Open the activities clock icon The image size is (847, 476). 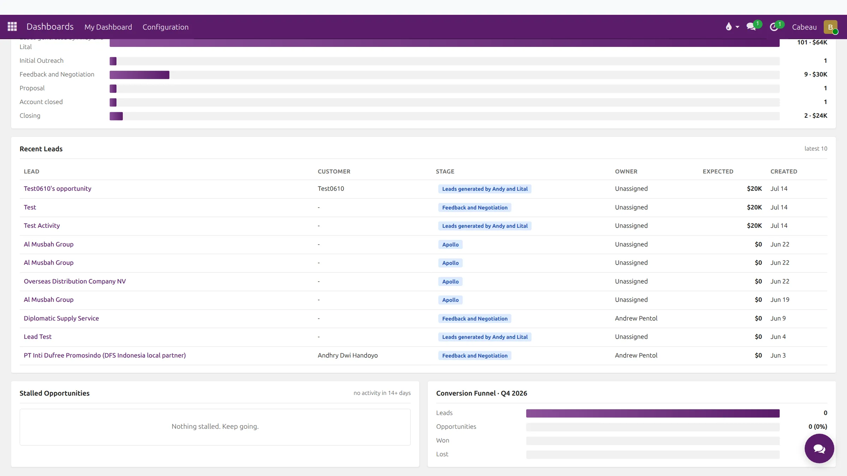(774, 27)
